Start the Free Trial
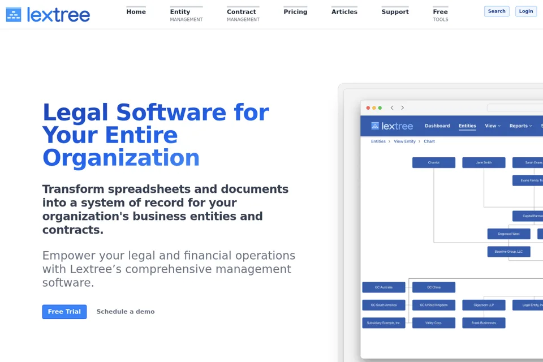Screen dimensions: 543x362 point(64,312)
